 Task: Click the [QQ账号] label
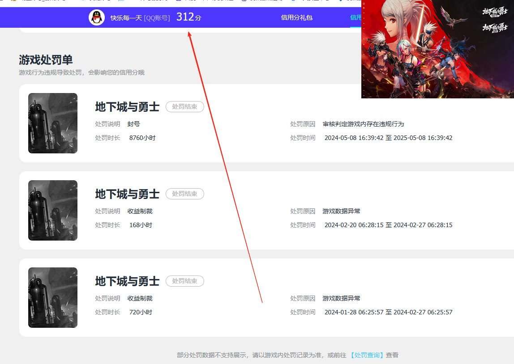[x=157, y=18]
